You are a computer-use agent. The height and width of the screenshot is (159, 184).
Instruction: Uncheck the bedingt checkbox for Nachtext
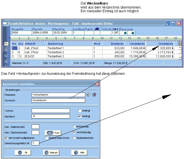[x=80, y=116]
